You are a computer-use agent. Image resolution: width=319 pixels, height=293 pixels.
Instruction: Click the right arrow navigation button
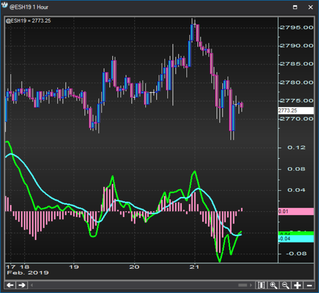22,285
